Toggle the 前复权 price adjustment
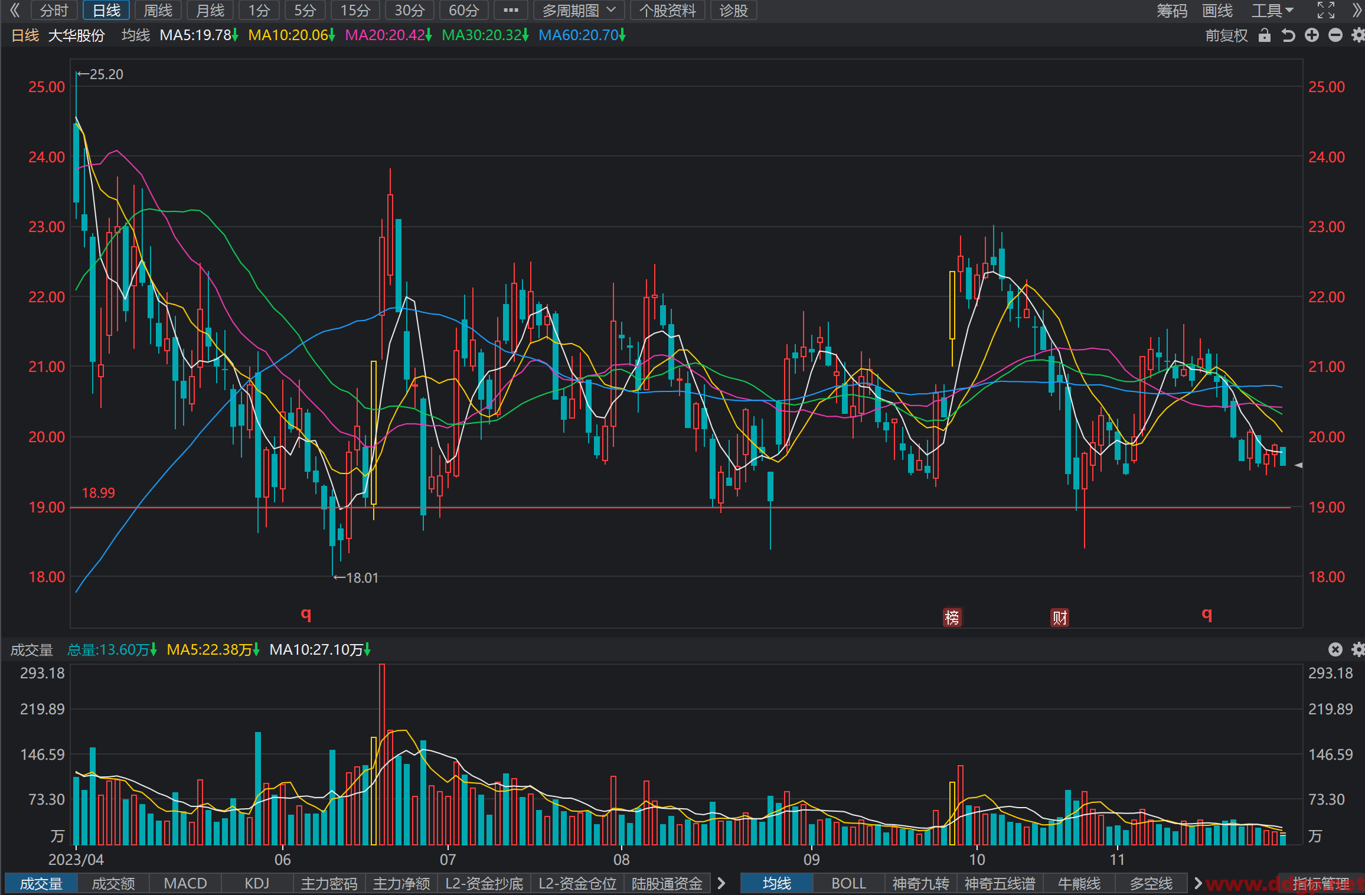Image resolution: width=1365 pixels, height=895 pixels. tap(1227, 35)
